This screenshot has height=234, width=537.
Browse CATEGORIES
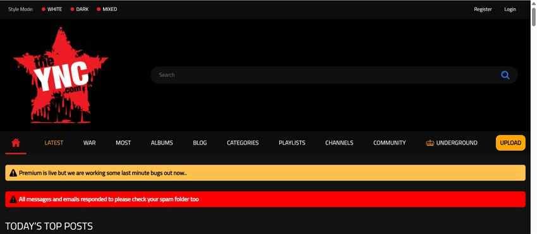click(243, 143)
